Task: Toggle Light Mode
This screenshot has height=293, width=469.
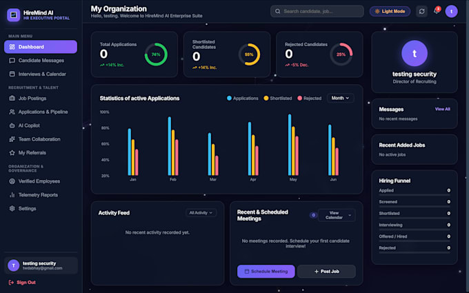Action: click(390, 11)
